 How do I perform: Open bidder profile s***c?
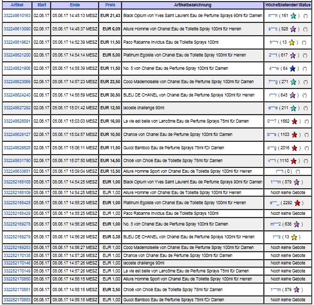point(273,29)
